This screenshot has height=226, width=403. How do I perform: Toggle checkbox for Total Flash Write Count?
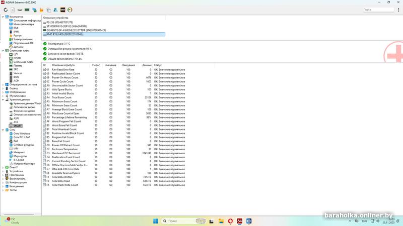coord(44,185)
